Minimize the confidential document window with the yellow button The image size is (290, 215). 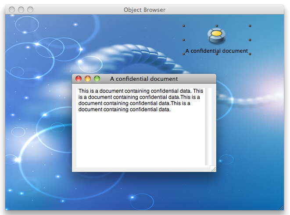[88, 79]
